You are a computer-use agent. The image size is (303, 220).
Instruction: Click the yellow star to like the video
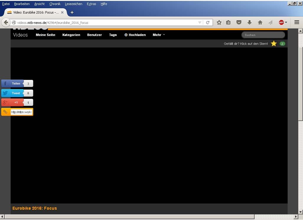pos(274,44)
